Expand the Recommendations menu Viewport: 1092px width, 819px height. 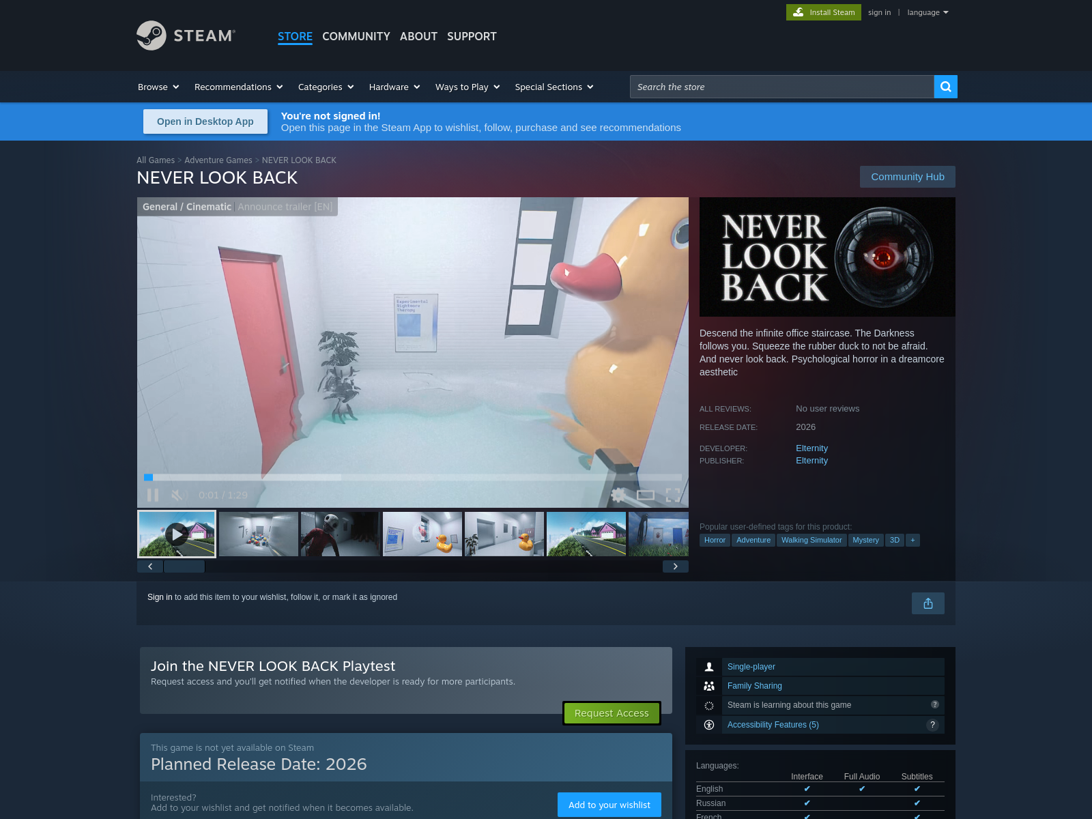pyautogui.click(x=238, y=87)
